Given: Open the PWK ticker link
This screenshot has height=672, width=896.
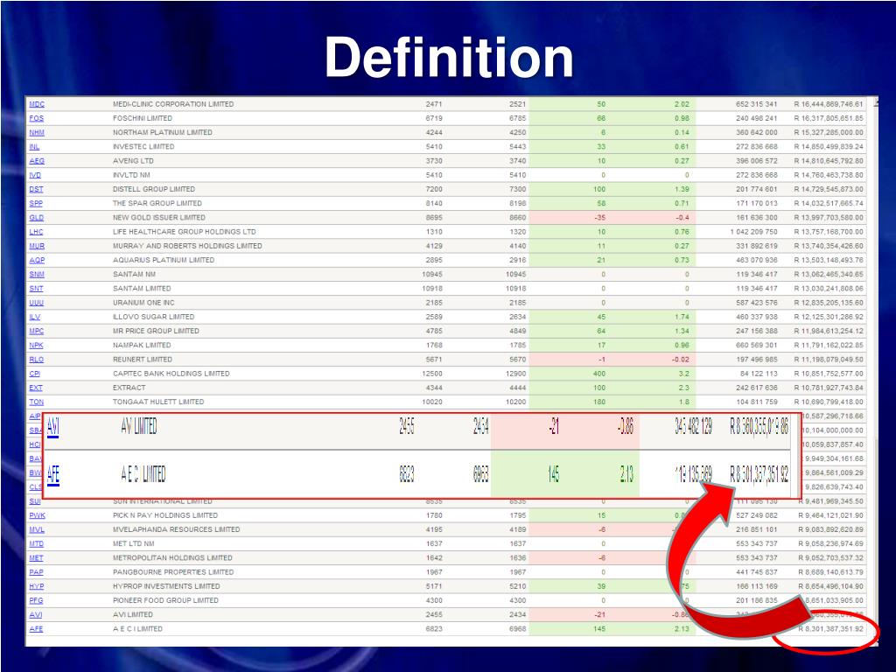Looking at the screenshot, I should point(37,515).
